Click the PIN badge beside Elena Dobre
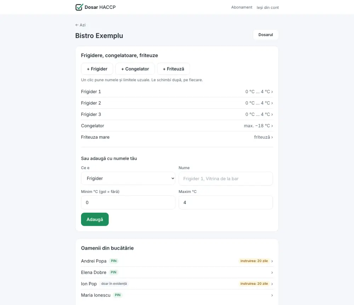This screenshot has width=354, height=305. click(x=114, y=272)
